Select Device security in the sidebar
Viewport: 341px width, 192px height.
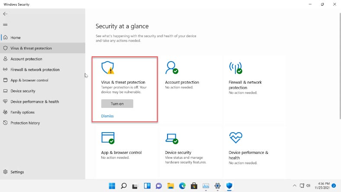pyautogui.click(x=42, y=91)
